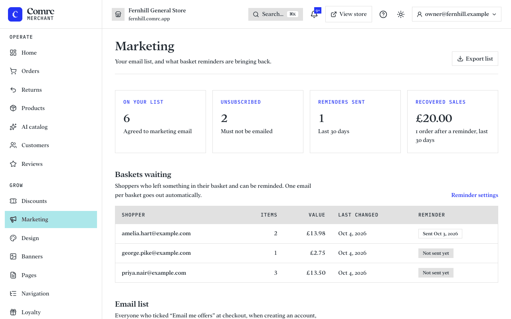
Task: Click the Shopper column header
Action: [x=133, y=215]
